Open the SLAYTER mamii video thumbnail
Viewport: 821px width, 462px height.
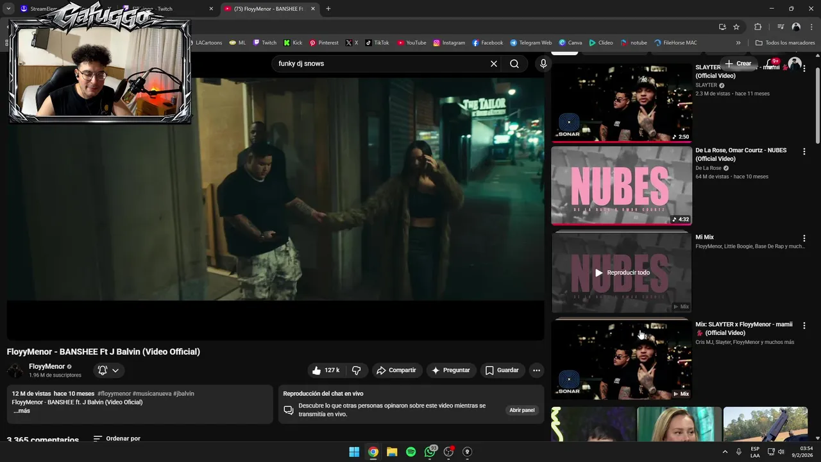pyautogui.click(x=622, y=103)
